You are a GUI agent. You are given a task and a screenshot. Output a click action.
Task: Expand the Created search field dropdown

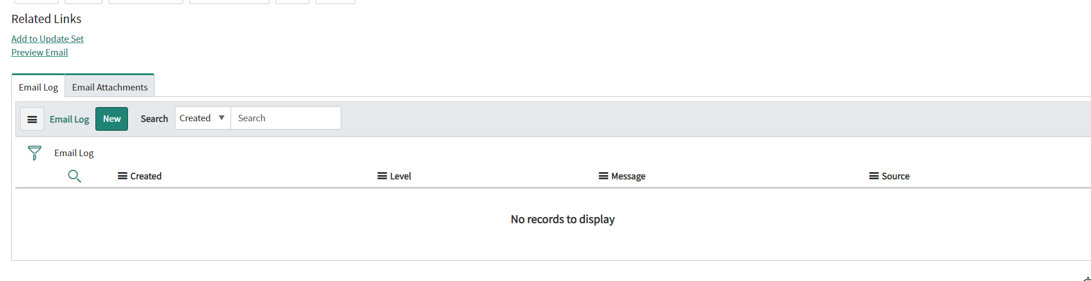click(203, 118)
